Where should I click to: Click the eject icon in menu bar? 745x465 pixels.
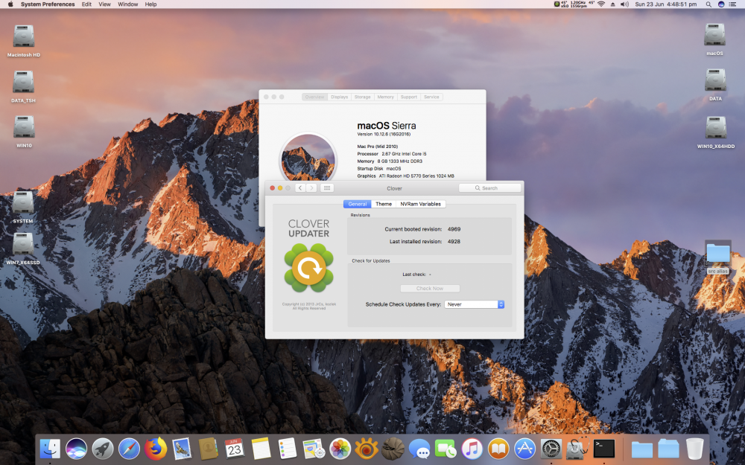point(612,4)
